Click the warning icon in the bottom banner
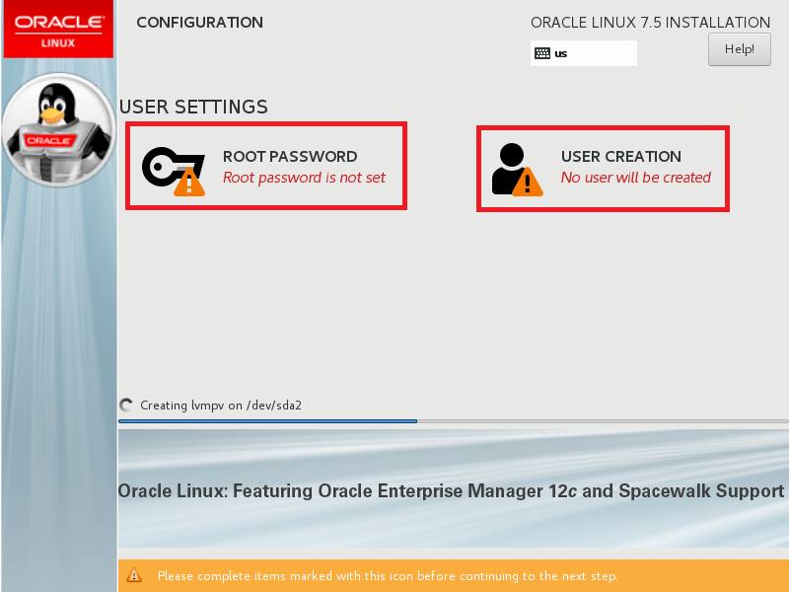The width and height of the screenshot is (789, 592). coord(135,575)
